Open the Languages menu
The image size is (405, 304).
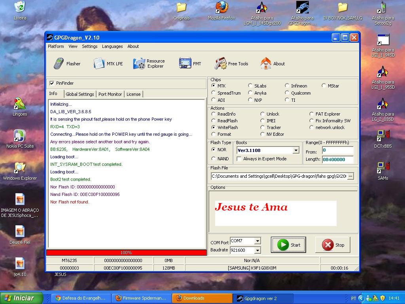(112, 46)
